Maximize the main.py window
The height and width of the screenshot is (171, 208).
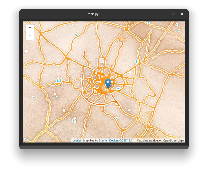(x=174, y=14)
